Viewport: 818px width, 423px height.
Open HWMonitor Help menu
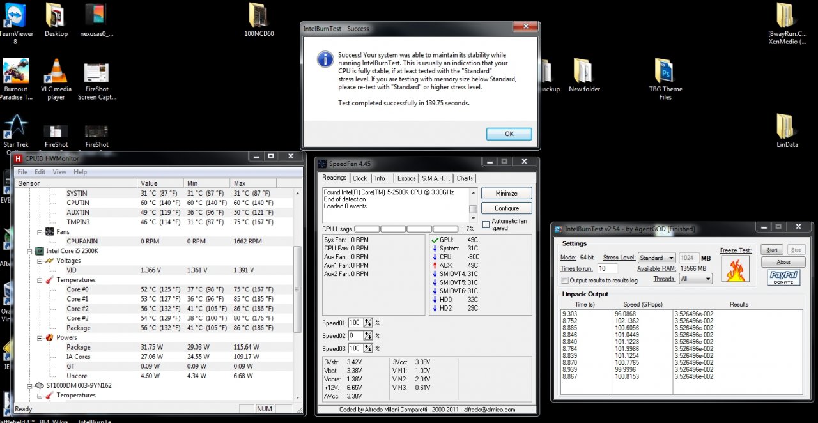coord(80,172)
